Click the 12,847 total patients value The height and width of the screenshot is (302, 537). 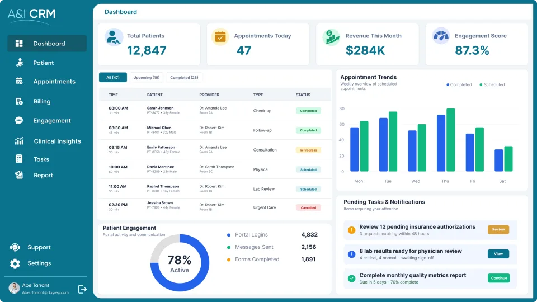click(147, 50)
